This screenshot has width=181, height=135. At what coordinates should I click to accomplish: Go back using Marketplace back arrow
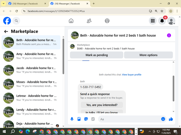click(6, 31)
